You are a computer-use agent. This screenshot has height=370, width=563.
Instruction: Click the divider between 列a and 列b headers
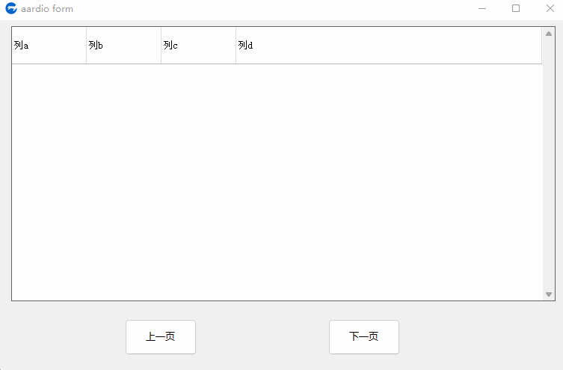tap(87, 45)
